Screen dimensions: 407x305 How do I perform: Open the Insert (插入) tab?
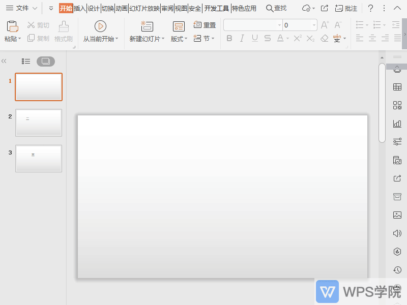[80, 8]
